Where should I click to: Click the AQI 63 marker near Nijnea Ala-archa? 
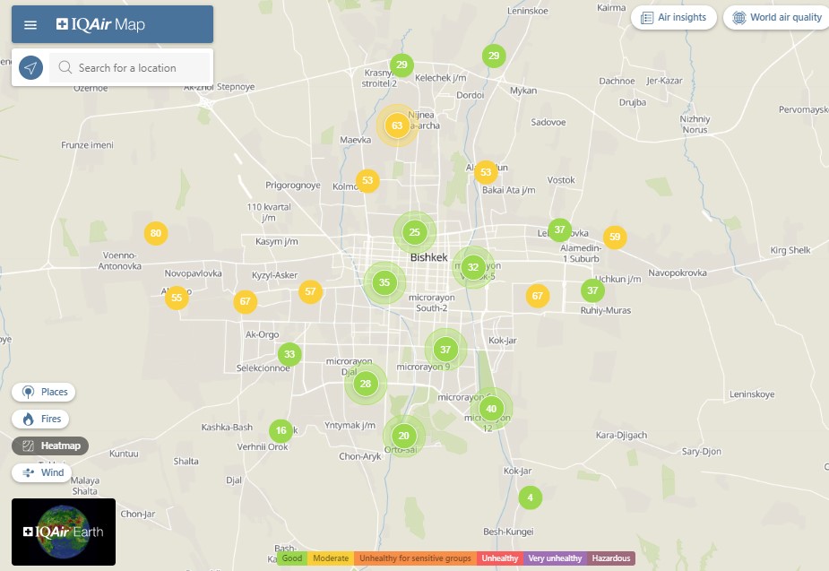click(397, 125)
